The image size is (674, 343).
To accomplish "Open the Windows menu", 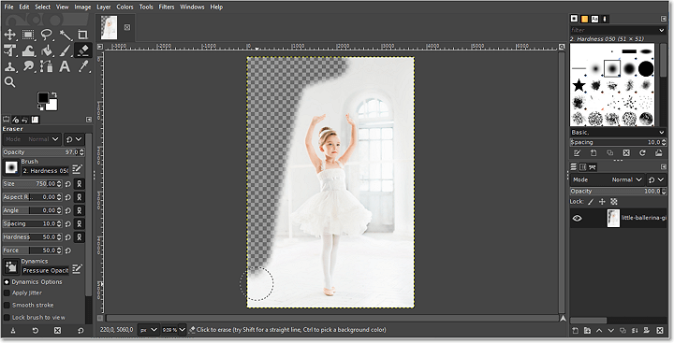I will click(x=192, y=7).
